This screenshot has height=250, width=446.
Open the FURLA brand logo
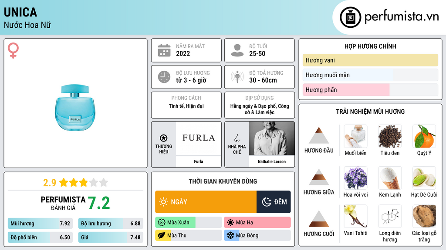click(199, 138)
